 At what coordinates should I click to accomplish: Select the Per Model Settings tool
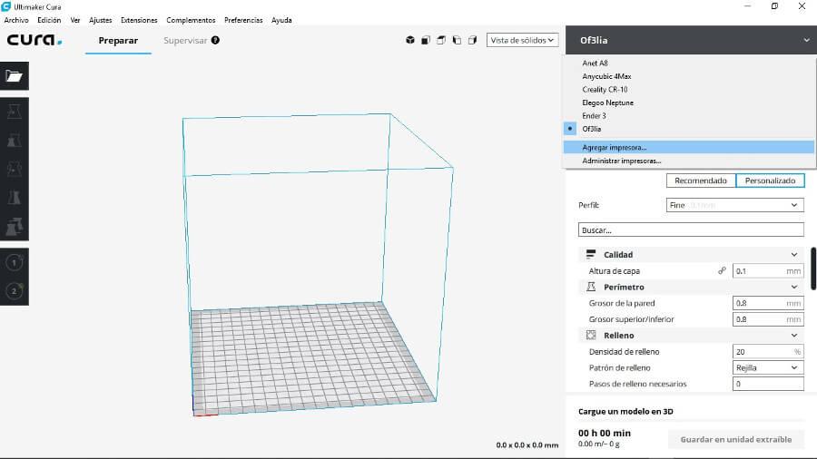(14, 227)
